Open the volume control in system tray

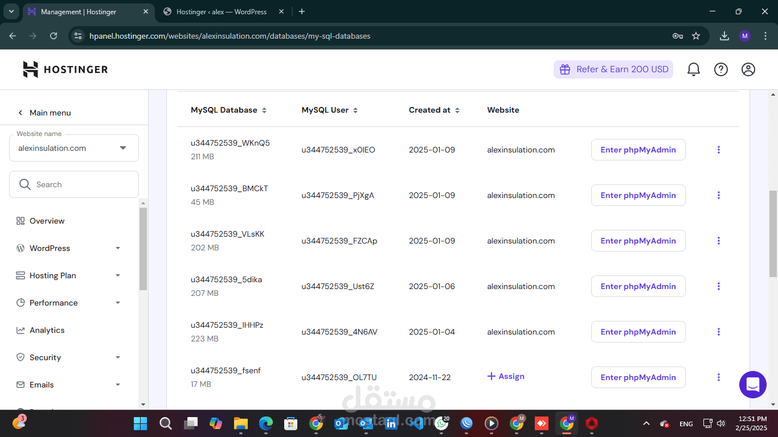coord(721,423)
